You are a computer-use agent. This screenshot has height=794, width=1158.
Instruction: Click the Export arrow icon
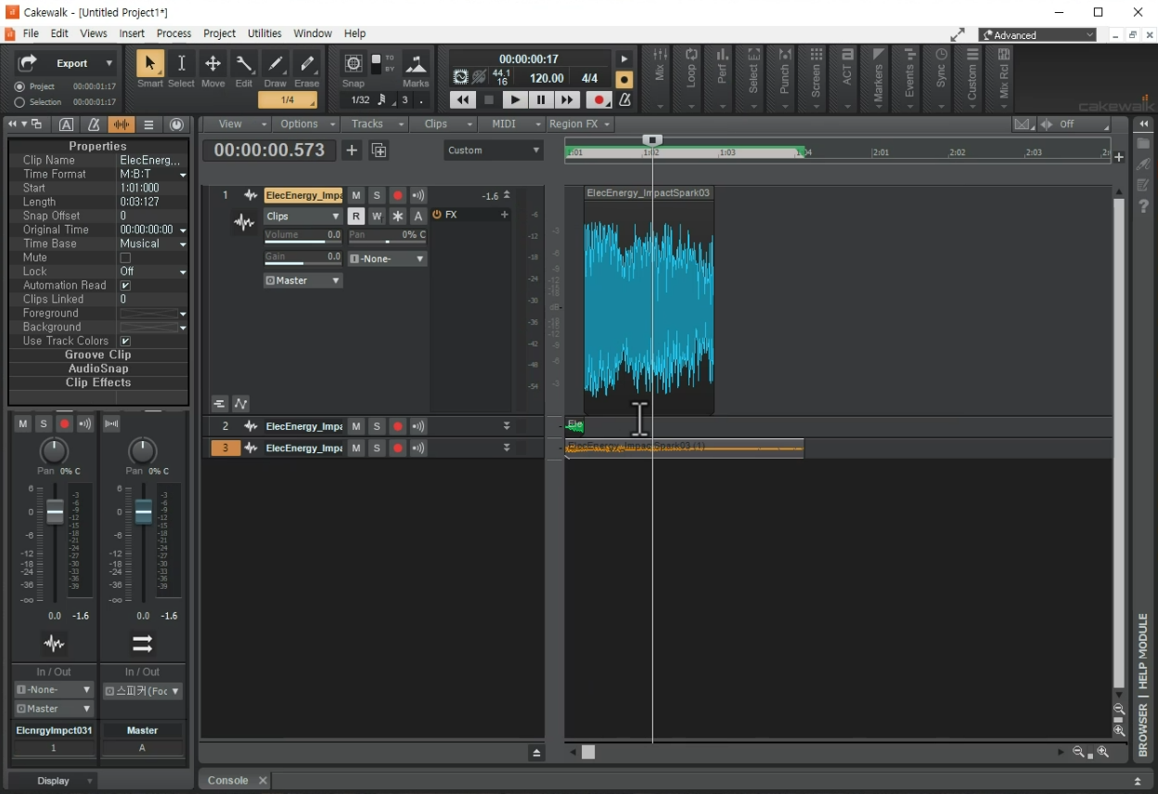tap(28, 62)
